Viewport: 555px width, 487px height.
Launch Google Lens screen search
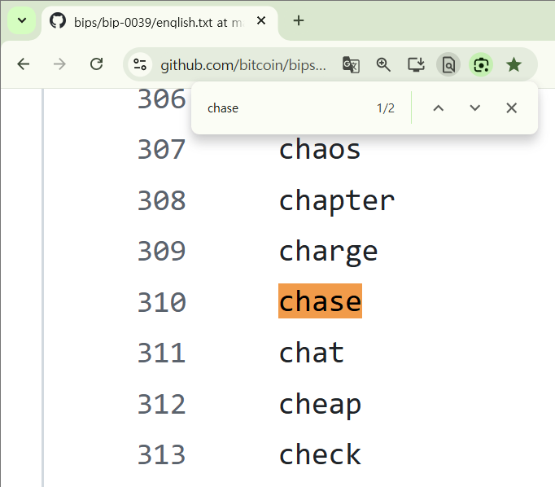click(481, 64)
